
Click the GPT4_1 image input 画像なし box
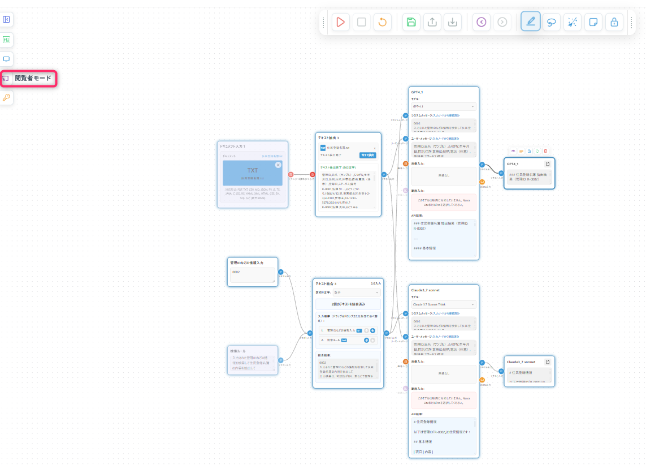pos(443,175)
